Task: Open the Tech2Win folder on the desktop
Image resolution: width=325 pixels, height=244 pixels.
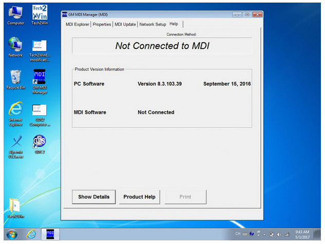Action: coord(15,208)
